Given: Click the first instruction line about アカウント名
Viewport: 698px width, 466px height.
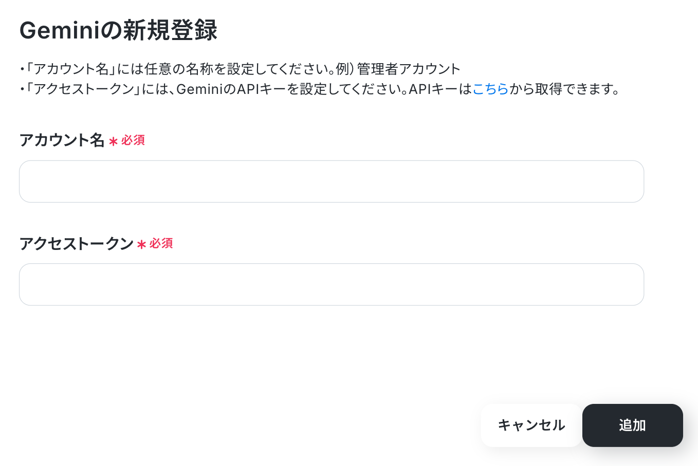Looking at the screenshot, I should click(x=240, y=69).
